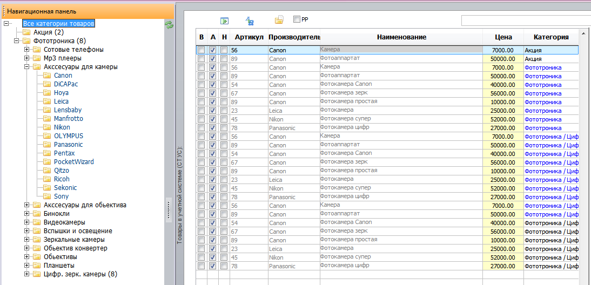Viewport: 591px width, 285px height.
Task: Click the search input field at top right
Action: [526, 21]
